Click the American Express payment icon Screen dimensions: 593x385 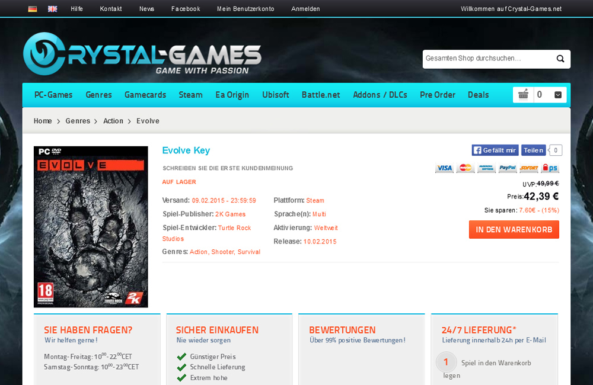pyautogui.click(x=486, y=168)
